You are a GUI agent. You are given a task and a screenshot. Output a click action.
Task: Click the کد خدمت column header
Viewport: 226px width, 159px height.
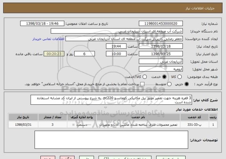195,117
